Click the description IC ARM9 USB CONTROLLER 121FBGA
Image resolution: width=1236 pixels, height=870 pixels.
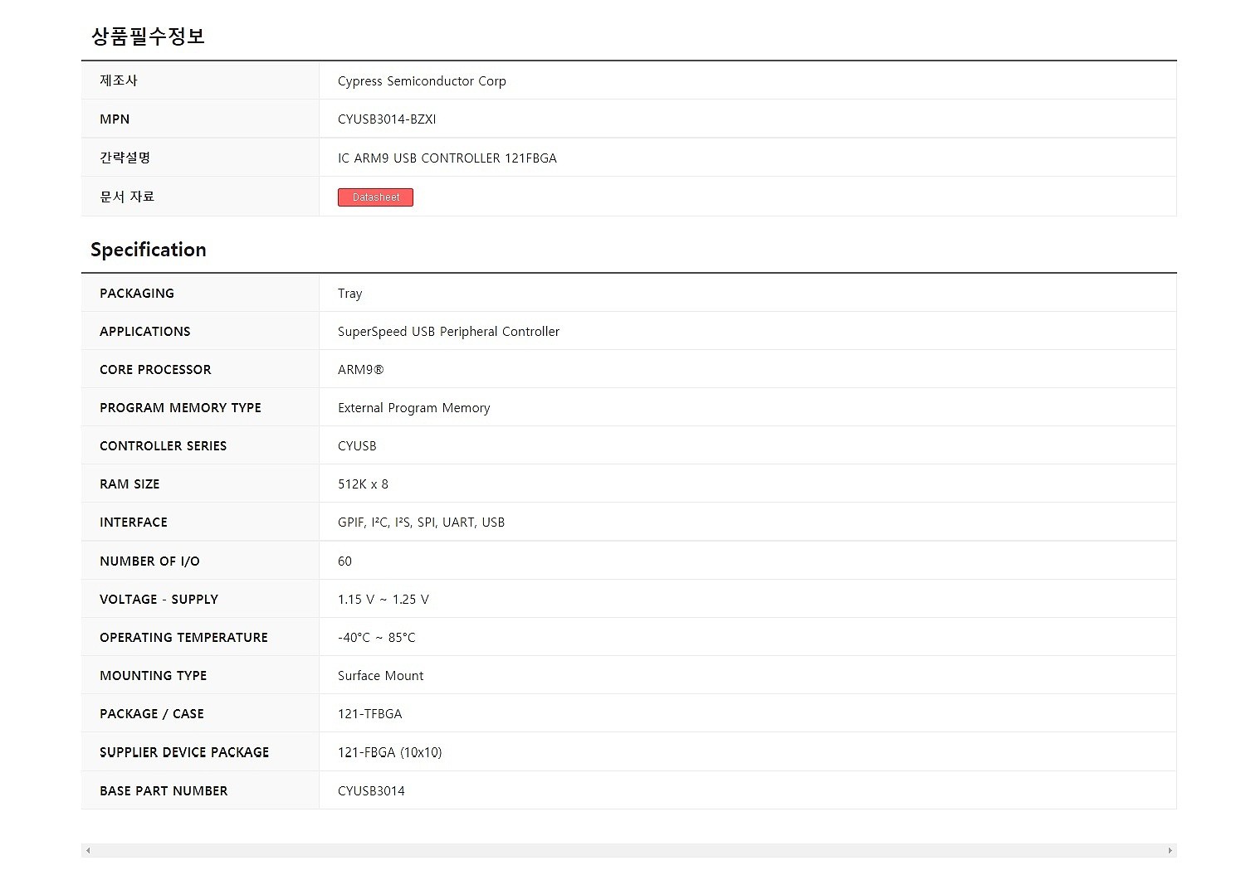click(x=447, y=158)
